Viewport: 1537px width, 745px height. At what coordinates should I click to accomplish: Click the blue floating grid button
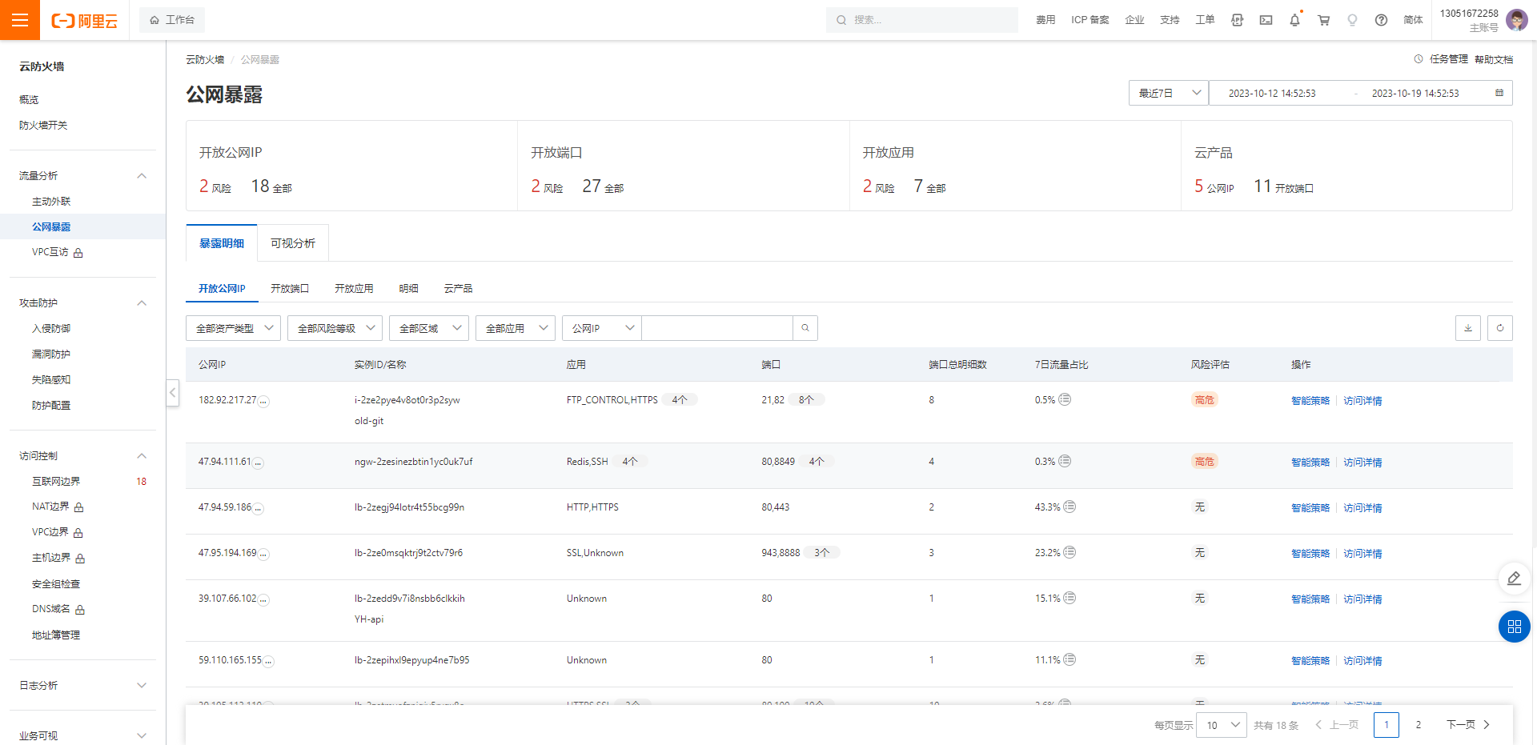coord(1514,627)
